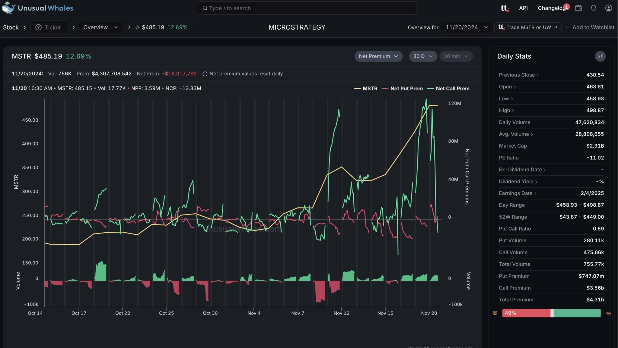Click Add to Watchlist
Image resolution: width=618 pixels, height=348 pixels.
(x=589, y=27)
